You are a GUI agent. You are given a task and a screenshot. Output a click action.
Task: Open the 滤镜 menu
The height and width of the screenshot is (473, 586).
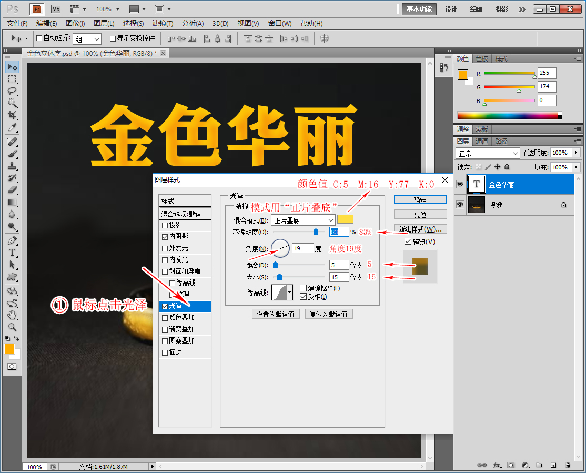pyautogui.click(x=163, y=23)
